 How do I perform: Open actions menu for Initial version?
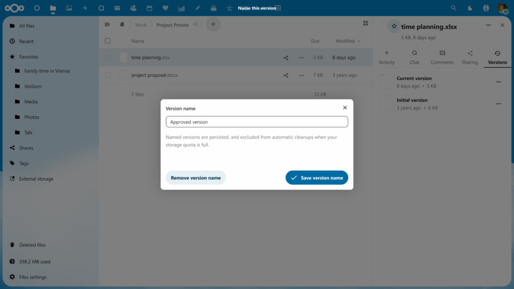tap(498, 103)
